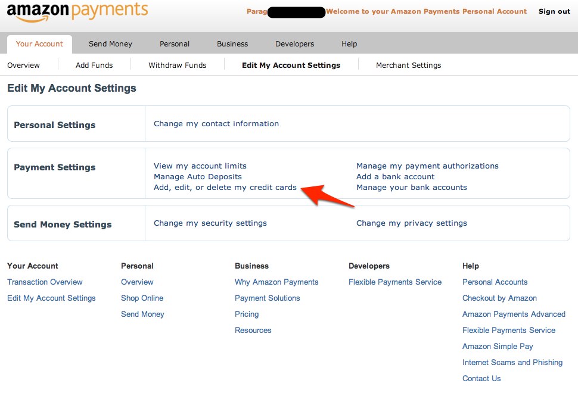This screenshot has height=399, width=578.
Task: Click the Send Money Settings heading
Action: tap(63, 225)
